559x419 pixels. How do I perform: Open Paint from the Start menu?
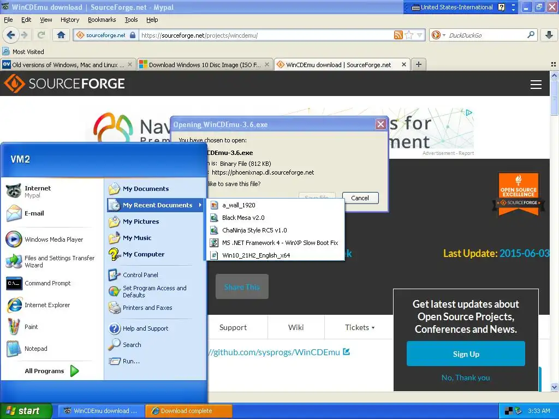pos(52,327)
